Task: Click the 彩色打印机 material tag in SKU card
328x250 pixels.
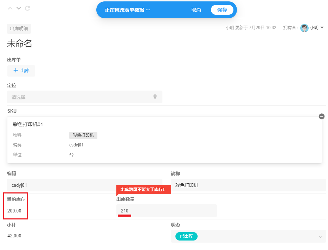Action: [83, 135]
